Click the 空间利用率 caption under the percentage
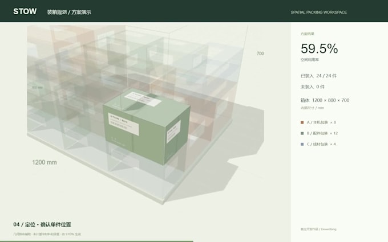The height and width of the screenshot is (242, 388). (310, 60)
